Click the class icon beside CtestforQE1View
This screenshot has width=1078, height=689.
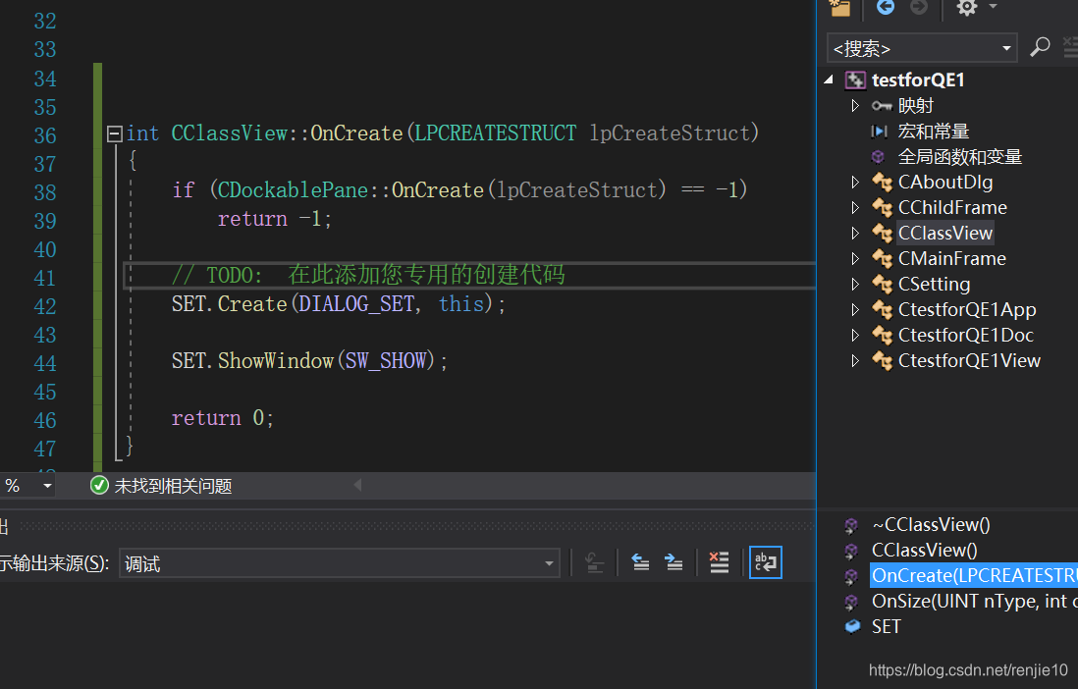tap(882, 360)
